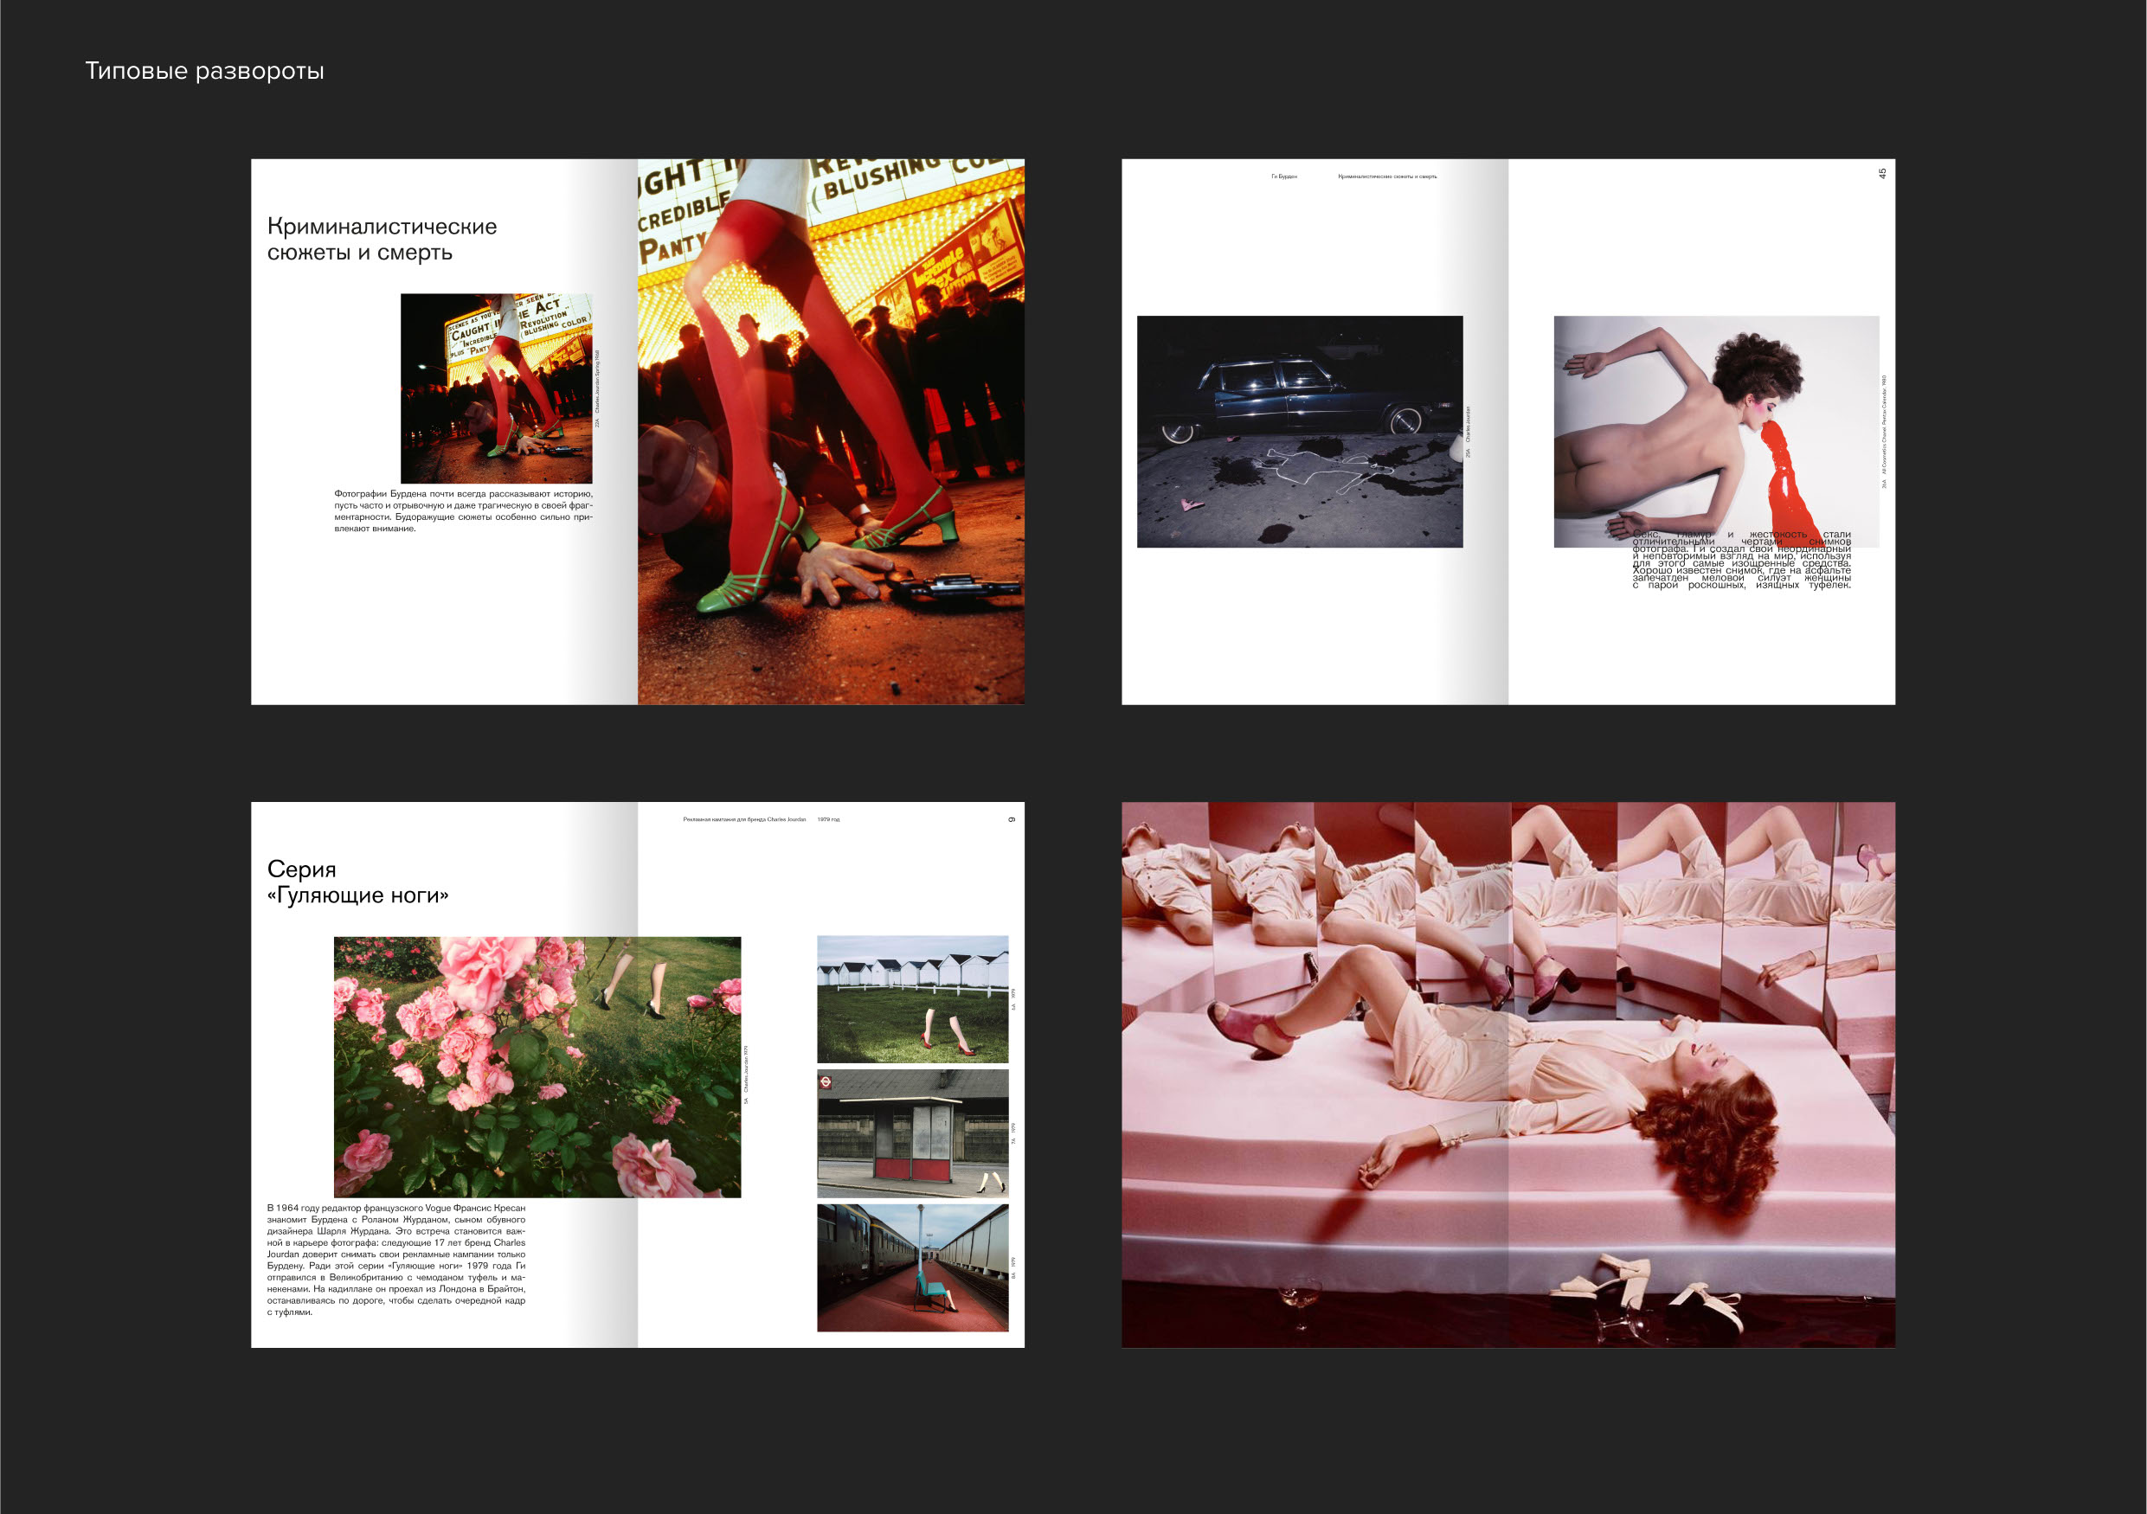Click page number 45 in the corner
Image resolution: width=2147 pixels, height=1514 pixels.
pyautogui.click(x=1881, y=173)
